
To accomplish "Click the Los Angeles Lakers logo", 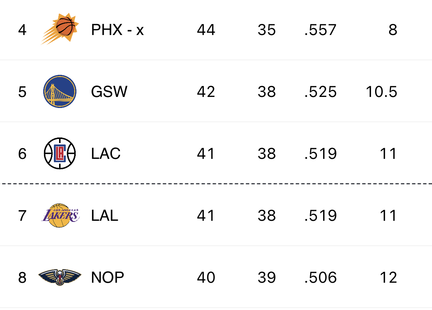I will 60,215.
